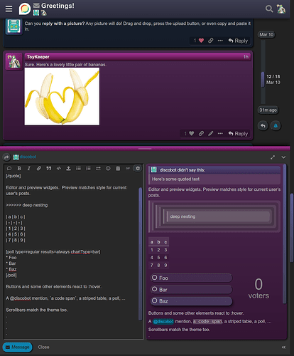Screen dimensions: 294x356
Task: Click the preview pane scrollbar
Action: coord(285,234)
